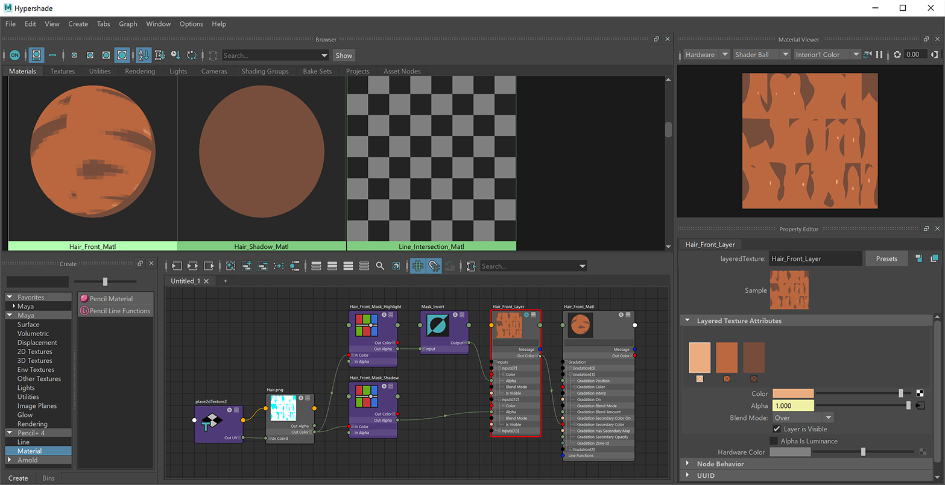Open the Graph menu
Image resolution: width=945 pixels, height=485 pixels.
[128, 24]
